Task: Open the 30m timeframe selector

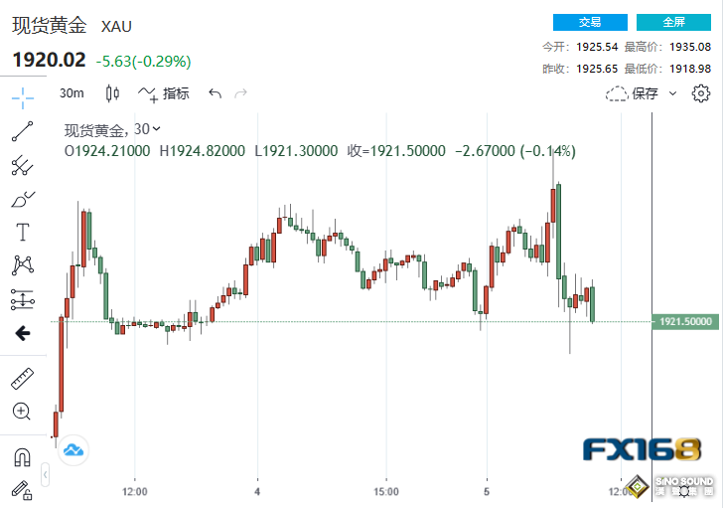Action: [72, 93]
